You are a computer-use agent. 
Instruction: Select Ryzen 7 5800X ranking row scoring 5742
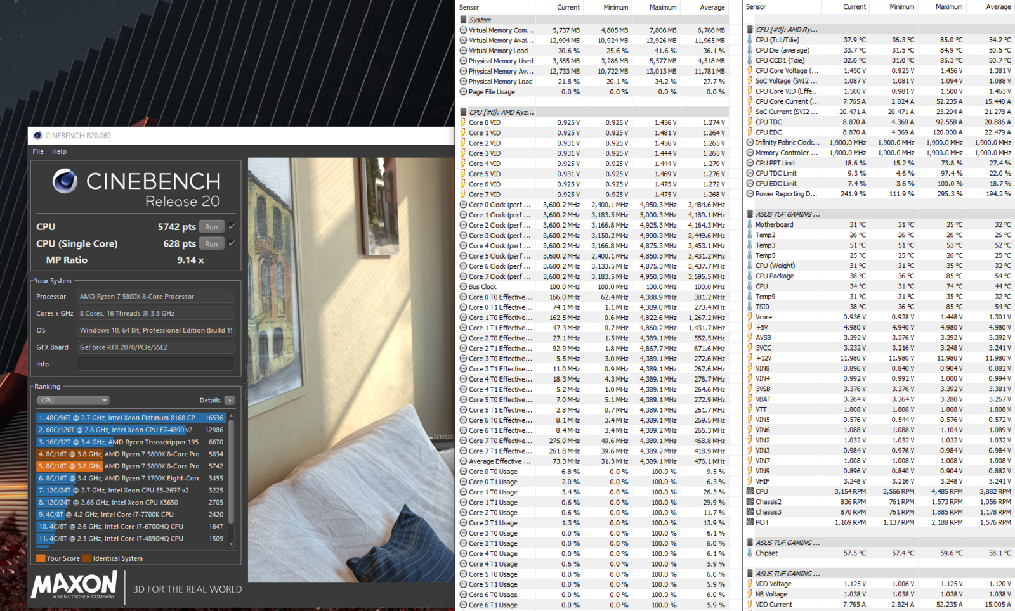131,466
